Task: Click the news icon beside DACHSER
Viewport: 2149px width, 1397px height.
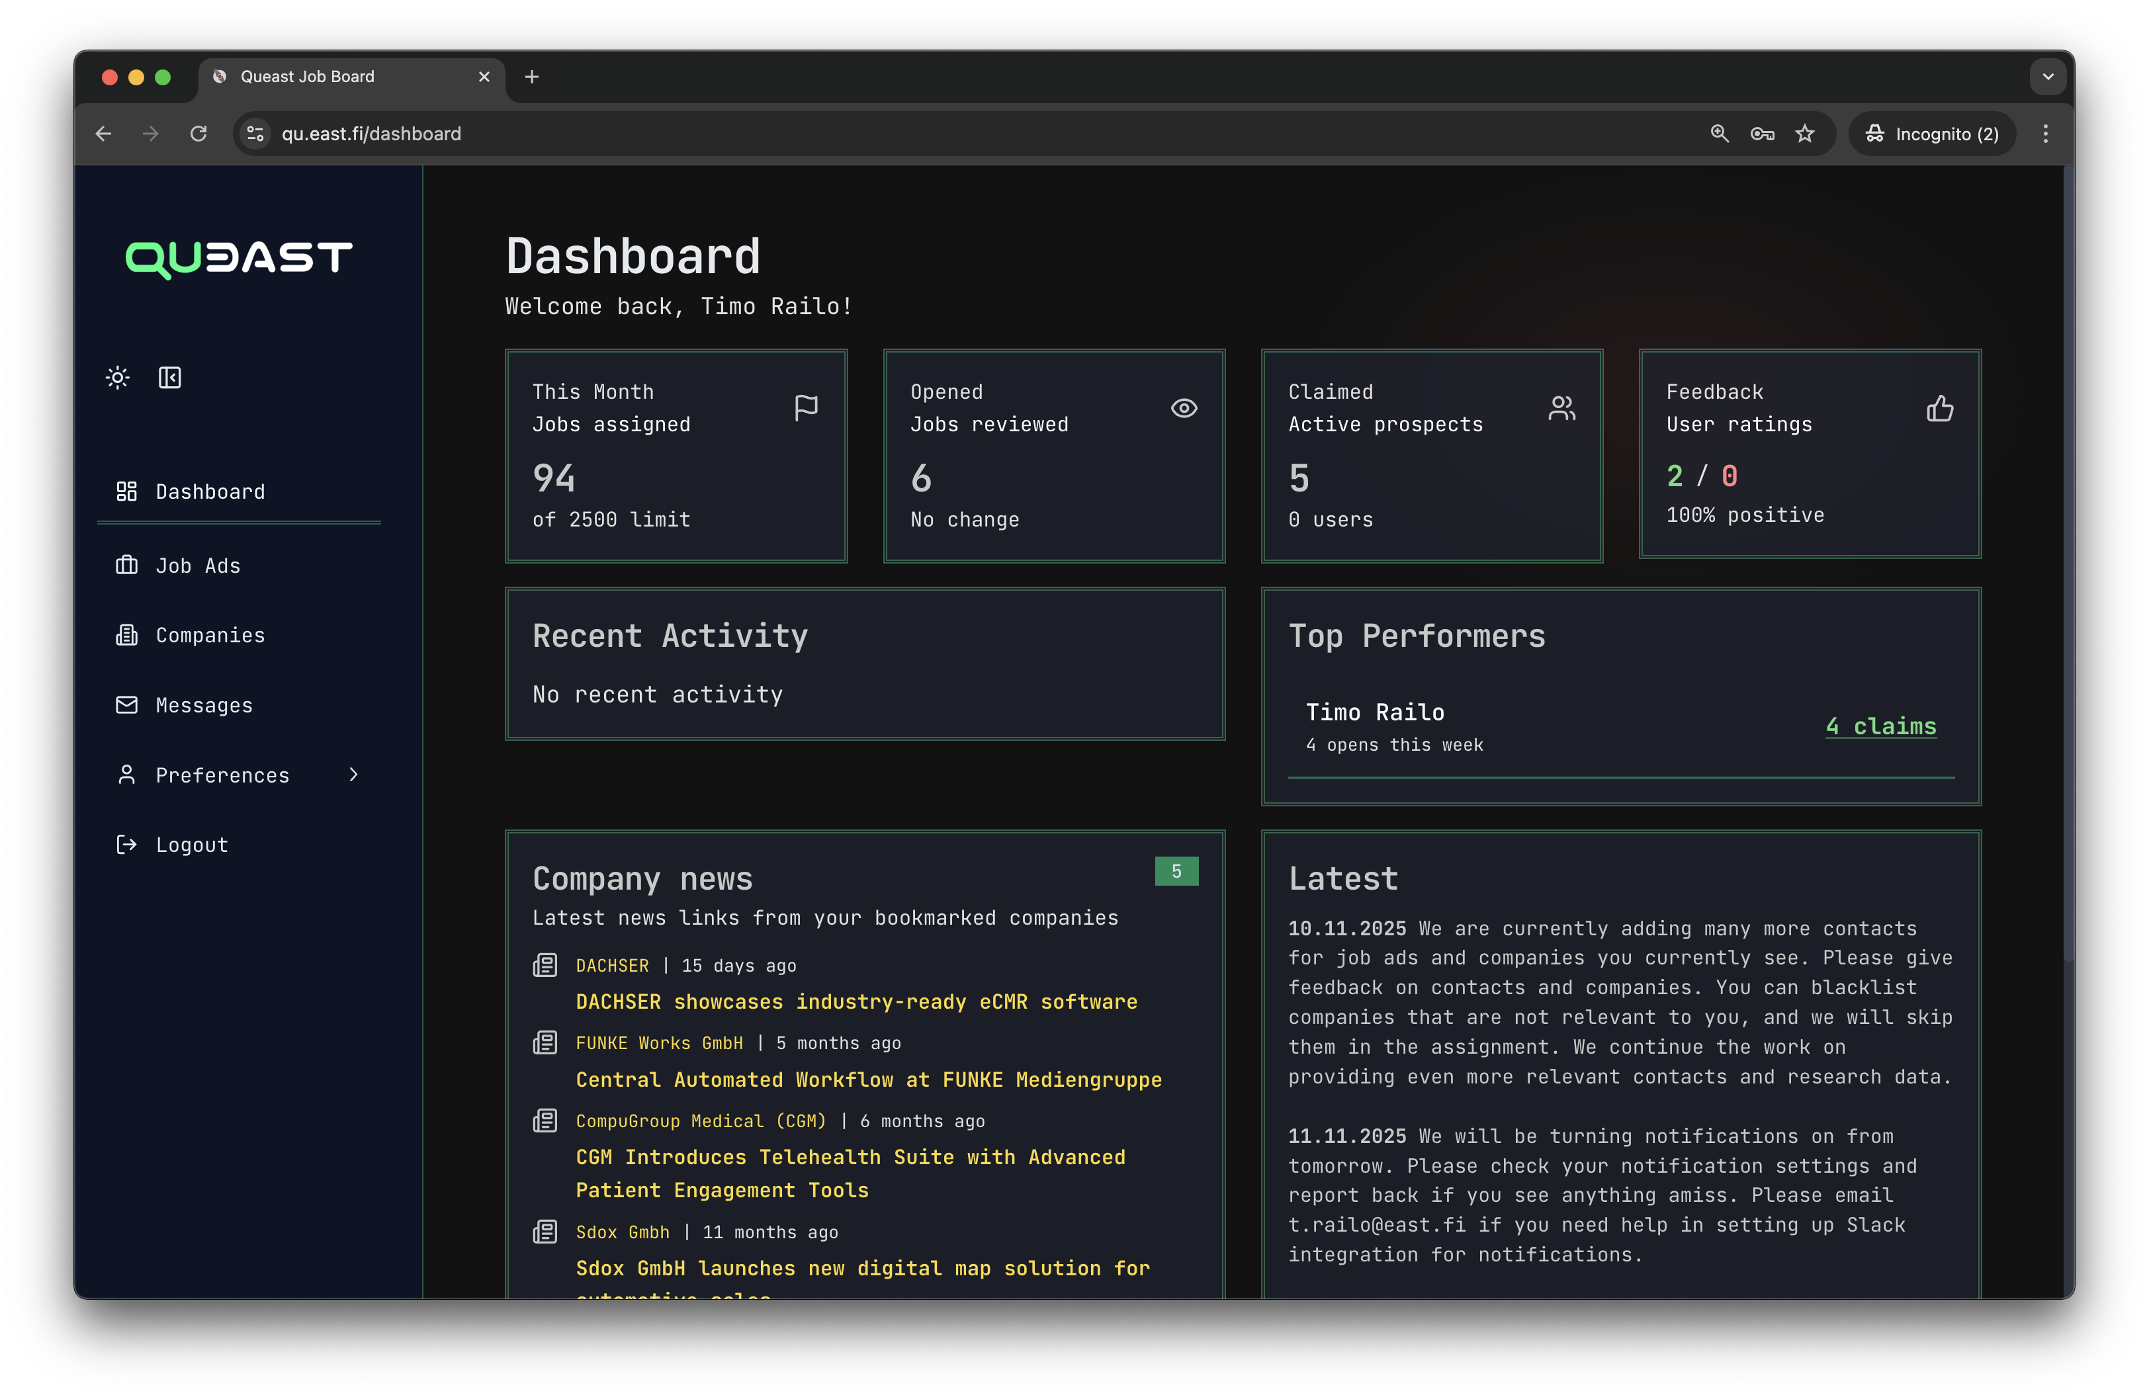Action: tap(545, 964)
